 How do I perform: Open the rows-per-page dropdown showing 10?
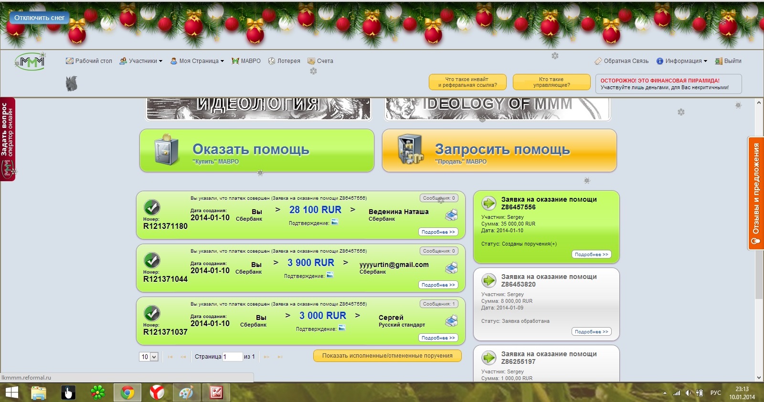(x=149, y=357)
